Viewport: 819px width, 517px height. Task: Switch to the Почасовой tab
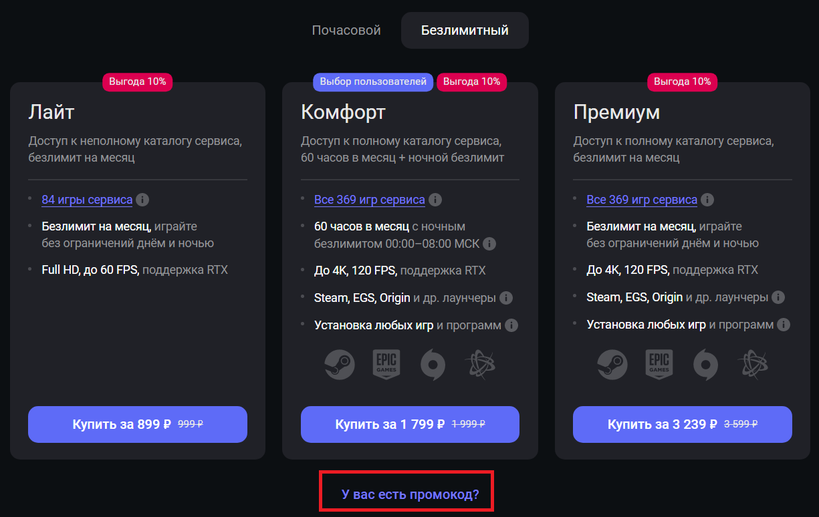pos(346,31)
